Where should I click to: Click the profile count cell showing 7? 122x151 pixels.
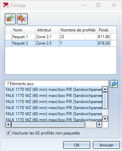point(78,43)
